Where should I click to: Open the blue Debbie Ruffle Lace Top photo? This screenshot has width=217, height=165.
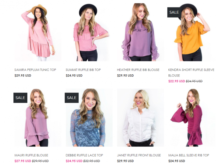pyautogui.click(x=89, y=118)
